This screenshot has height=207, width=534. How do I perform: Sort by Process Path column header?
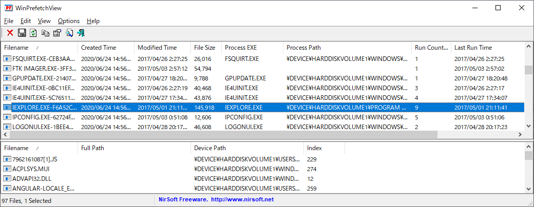coord(348,48)
